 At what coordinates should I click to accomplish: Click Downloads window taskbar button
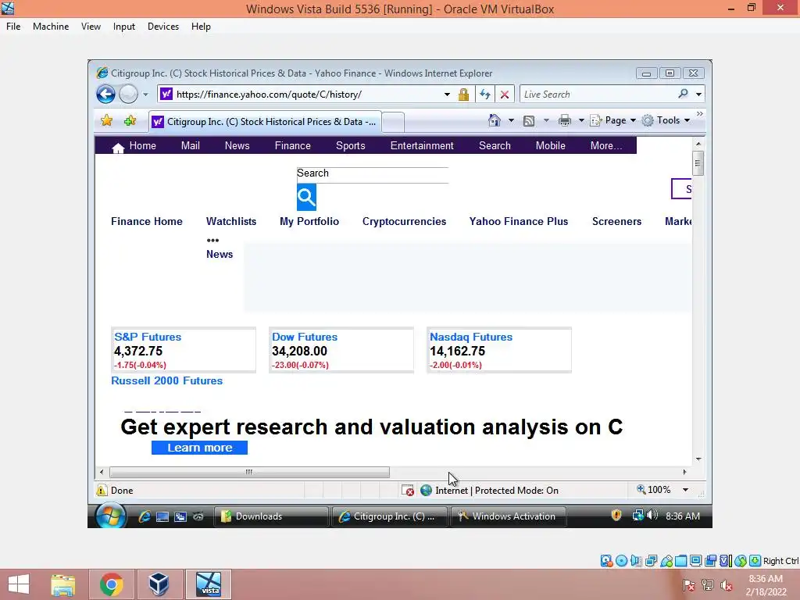(x=270, y=516)
